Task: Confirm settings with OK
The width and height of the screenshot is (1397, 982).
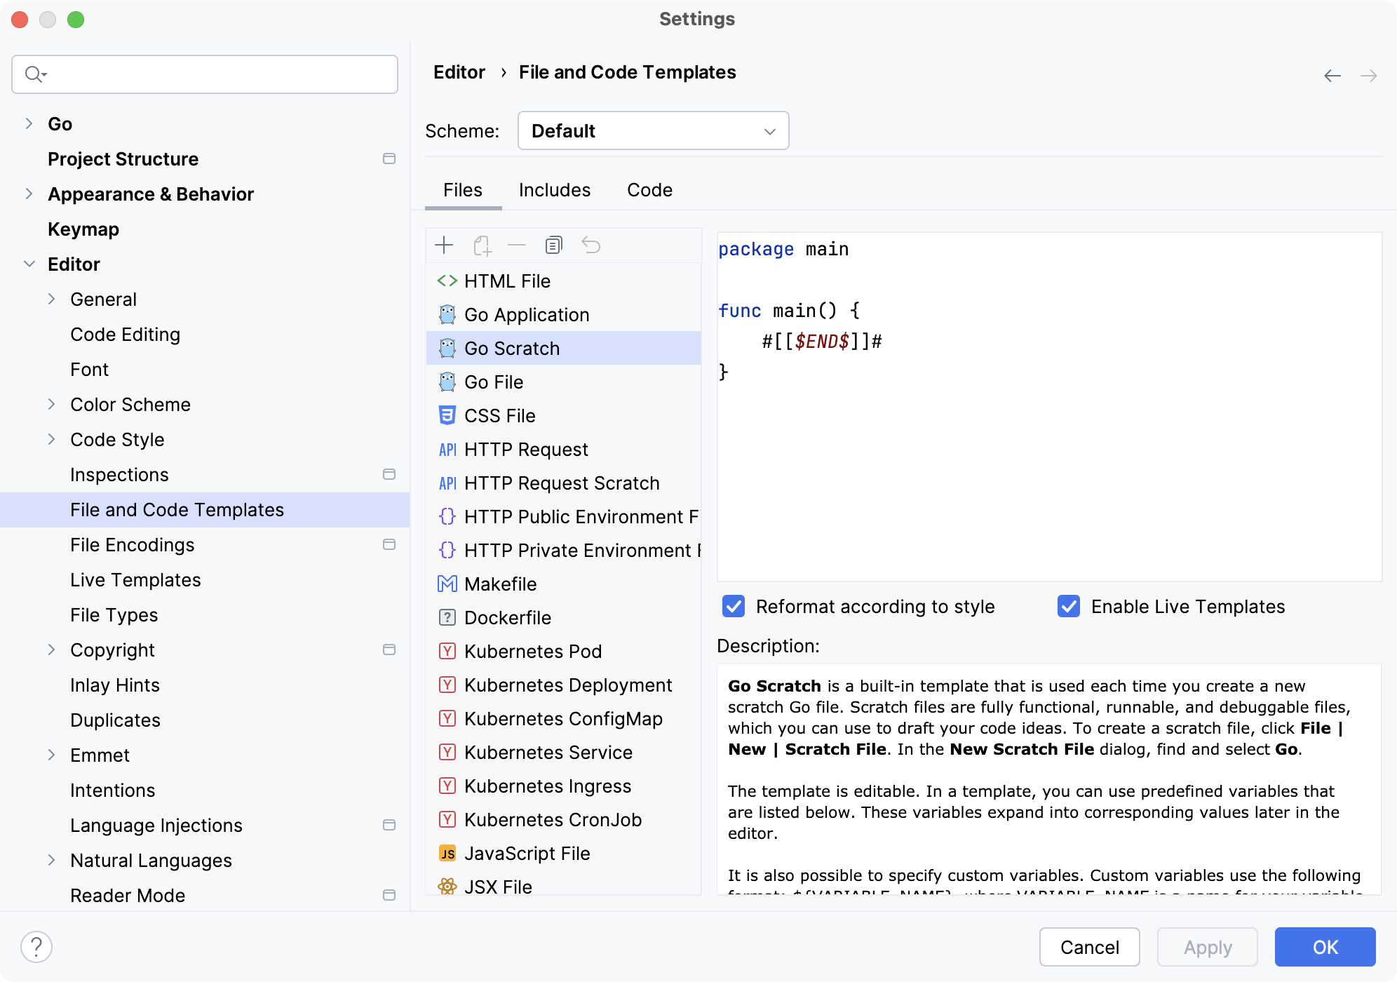Action: (1324, 947)
